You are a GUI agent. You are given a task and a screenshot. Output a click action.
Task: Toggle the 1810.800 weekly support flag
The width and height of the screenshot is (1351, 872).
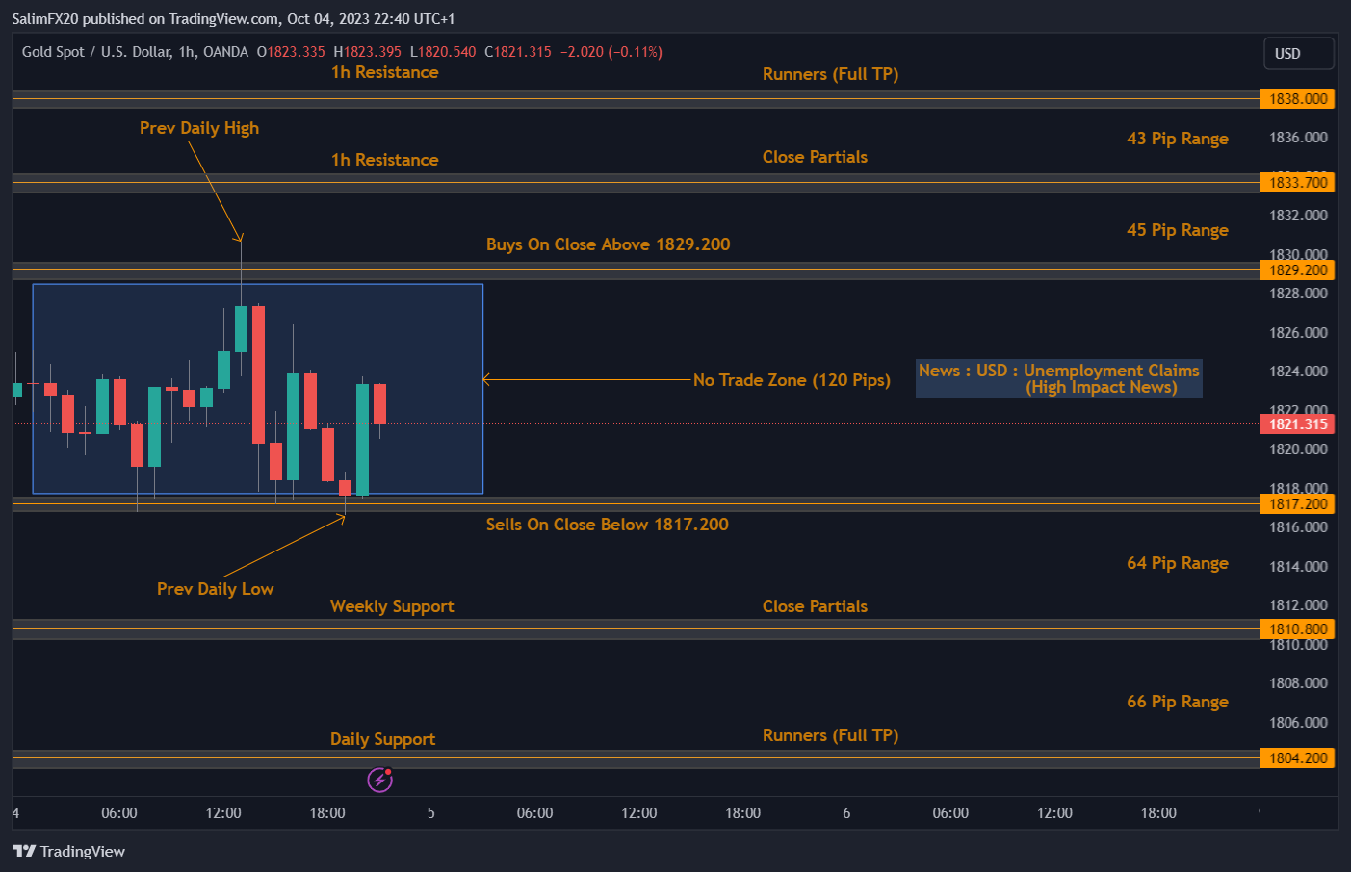coord(1297,628)
